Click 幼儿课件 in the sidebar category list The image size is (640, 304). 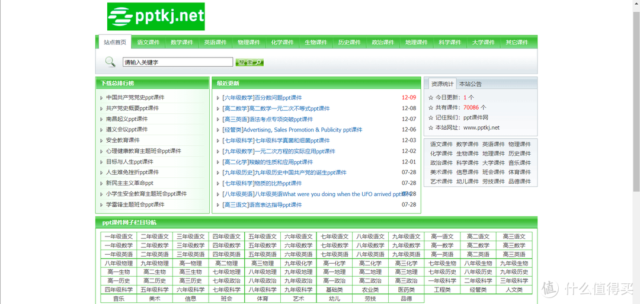[468, 181]
